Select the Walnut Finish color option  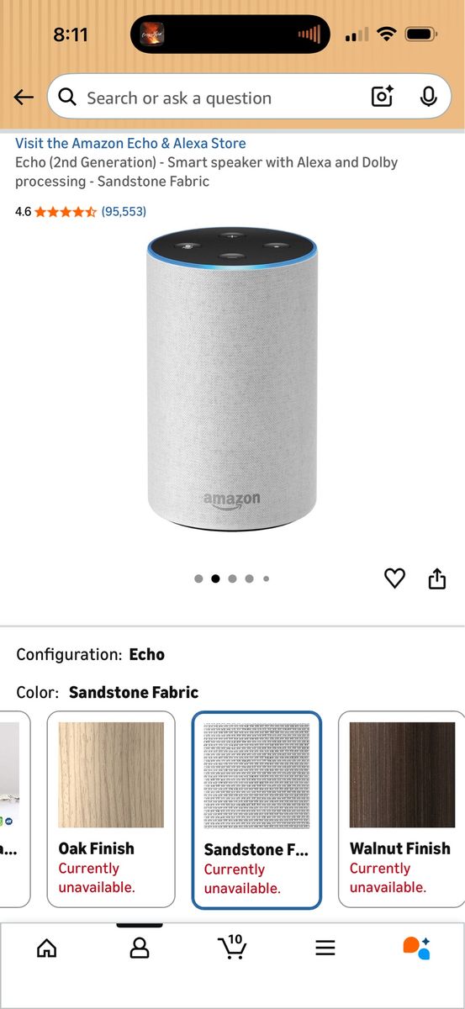pyautogui.click(x=402, y=809)
